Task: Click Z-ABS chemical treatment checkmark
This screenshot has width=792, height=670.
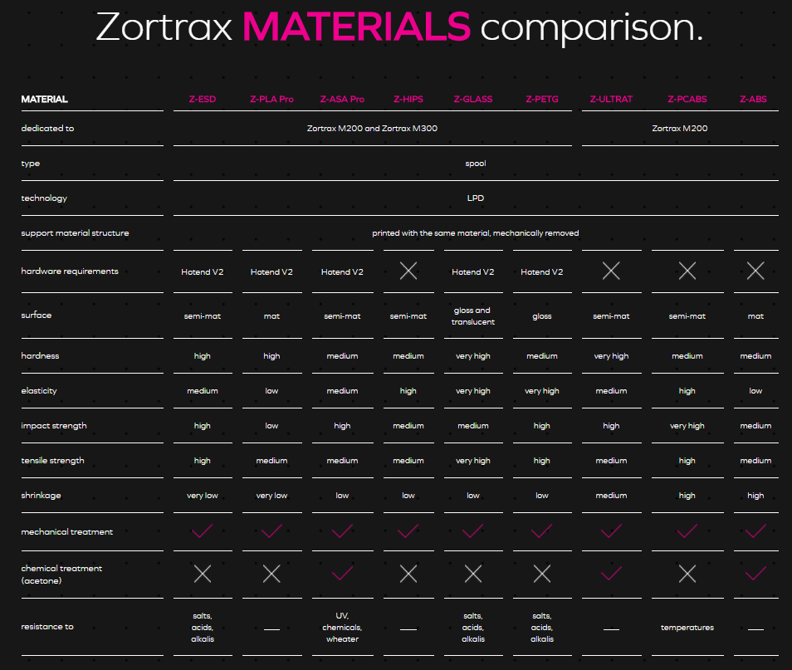Action: click(755, 574)
